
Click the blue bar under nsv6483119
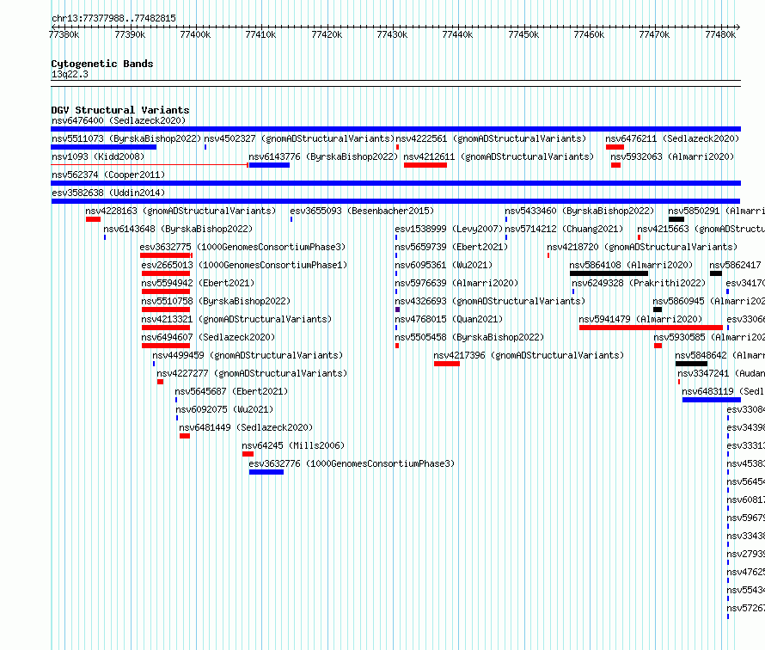[x=712, y=400]
